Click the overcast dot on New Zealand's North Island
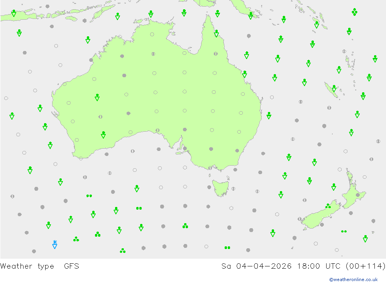 point(358,195)
